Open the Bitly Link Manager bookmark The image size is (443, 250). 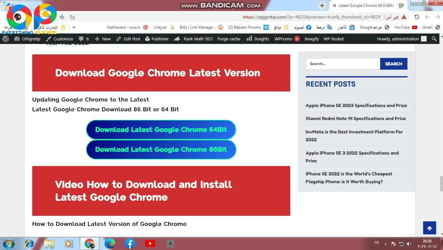(x=201, y=27)
